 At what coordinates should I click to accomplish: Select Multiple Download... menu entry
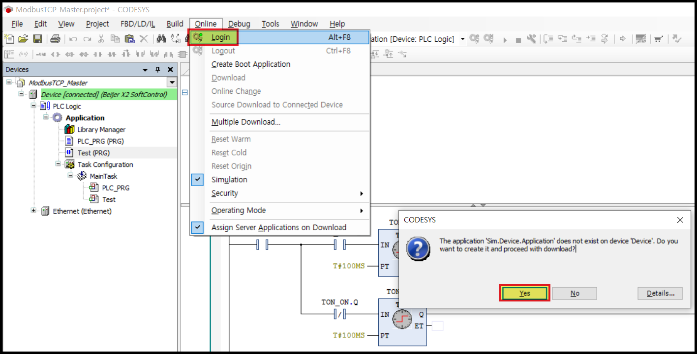tap(246, 122)
